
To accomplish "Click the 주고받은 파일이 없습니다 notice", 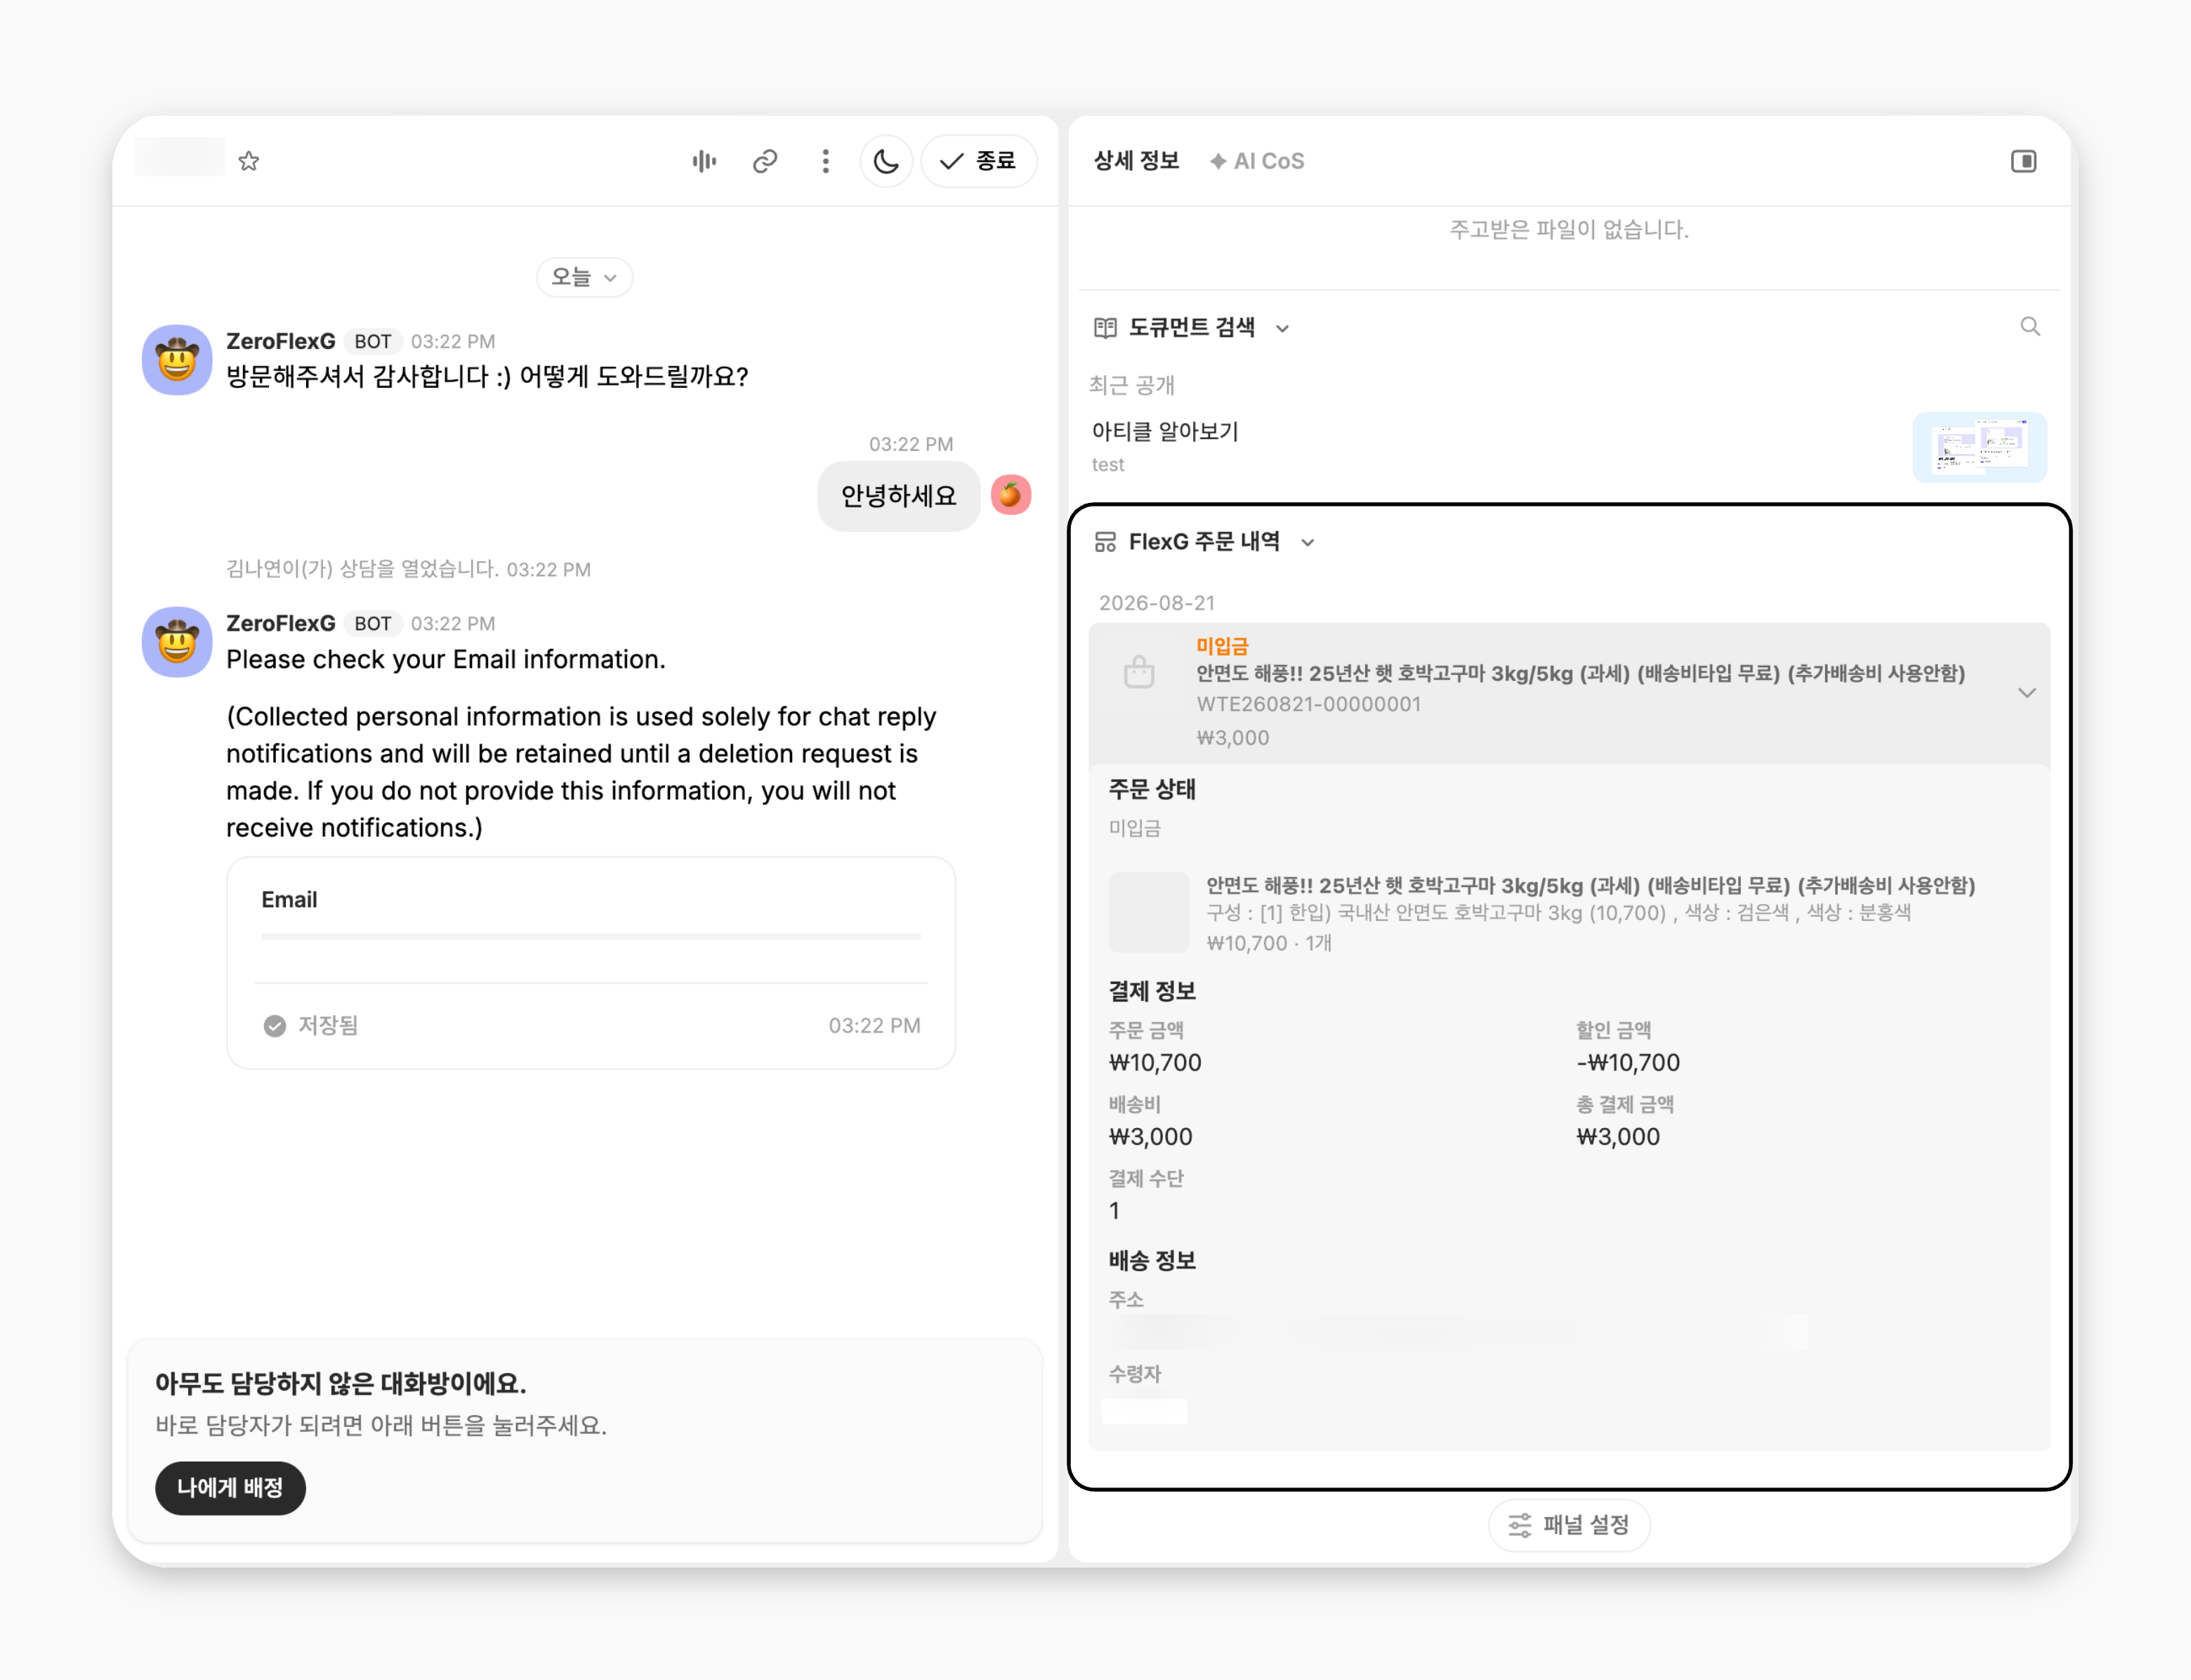I will pyautogui.click(x=1569, y=230).
